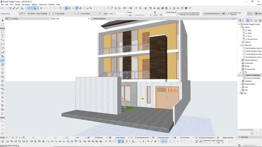Click the scissors trim icon in top toolbar

pos(87,8)
